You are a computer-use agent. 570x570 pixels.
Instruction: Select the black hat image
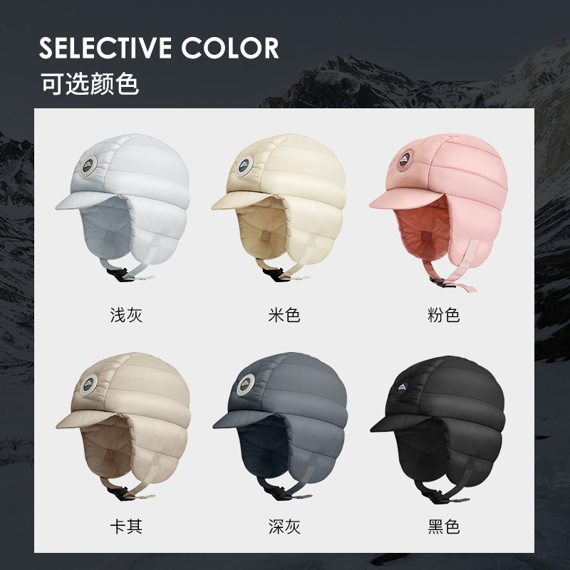point(437,430)
